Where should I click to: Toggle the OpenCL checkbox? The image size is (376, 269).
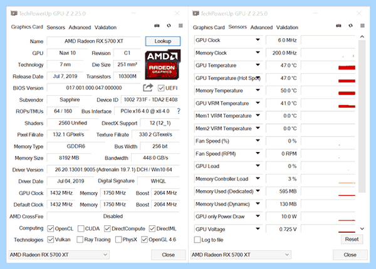pos(50,228)
